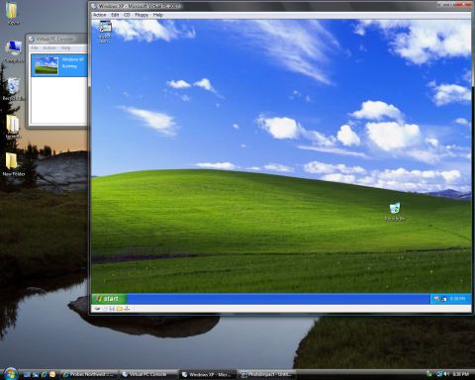The height and width of the screenshot is (380, 475).
Task: Switch to the PhotoImpact taskbar button
Action: [266, 374]
